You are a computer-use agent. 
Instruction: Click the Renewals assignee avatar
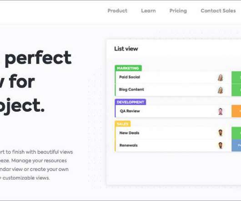coord(221,146)
